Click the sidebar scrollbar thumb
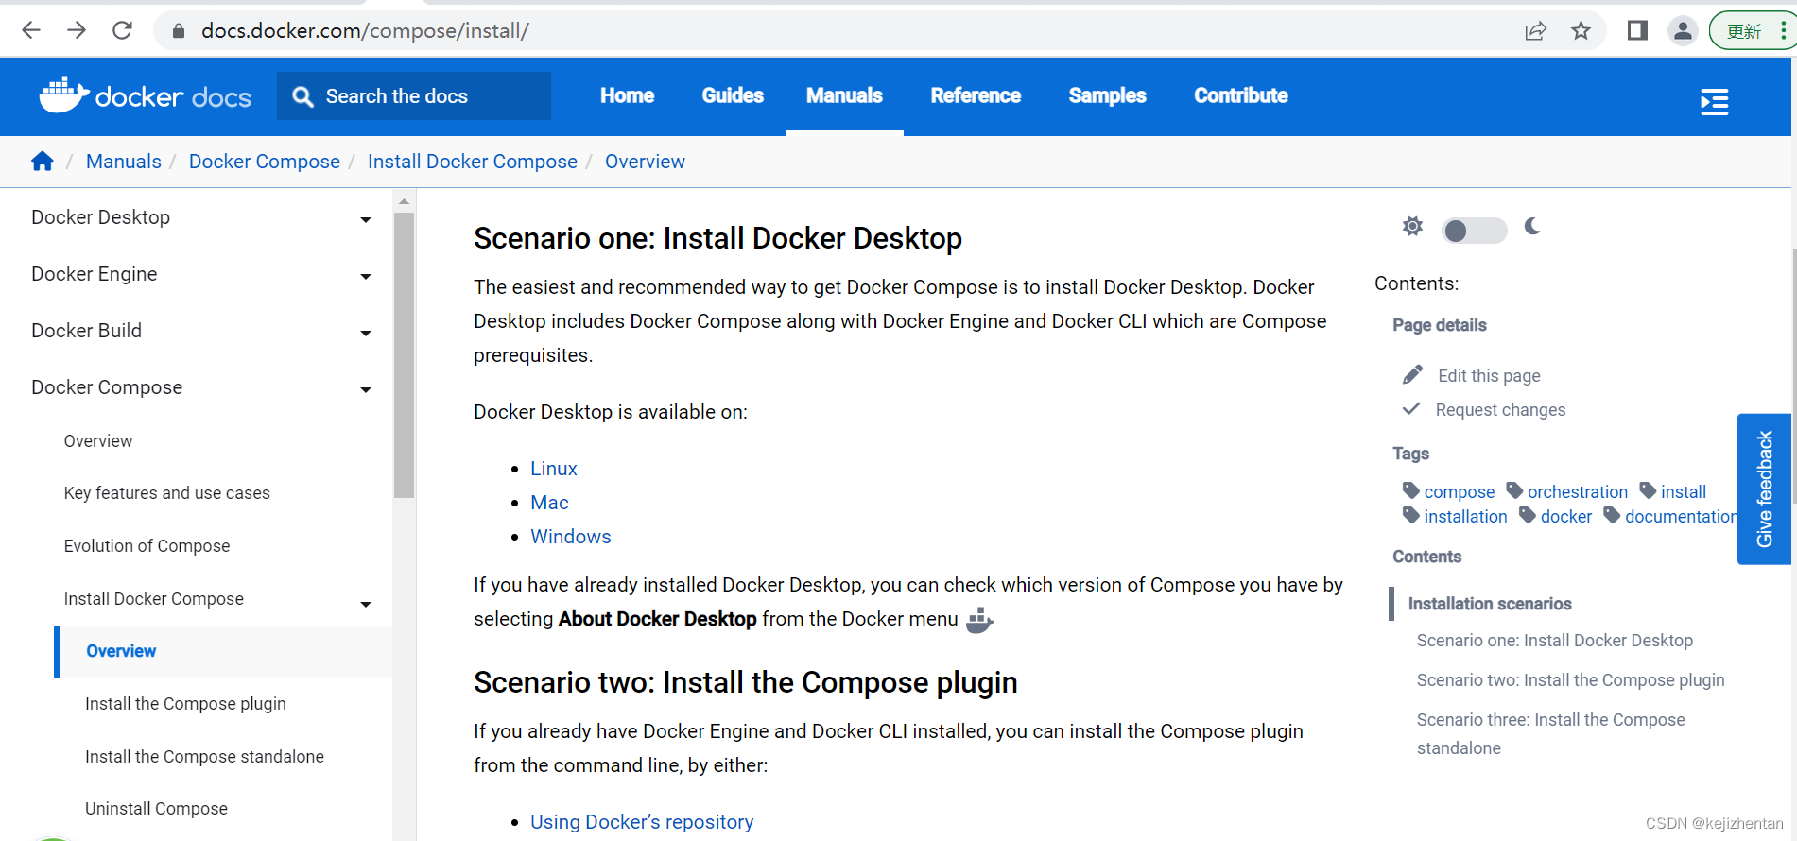 pos(404,354)
